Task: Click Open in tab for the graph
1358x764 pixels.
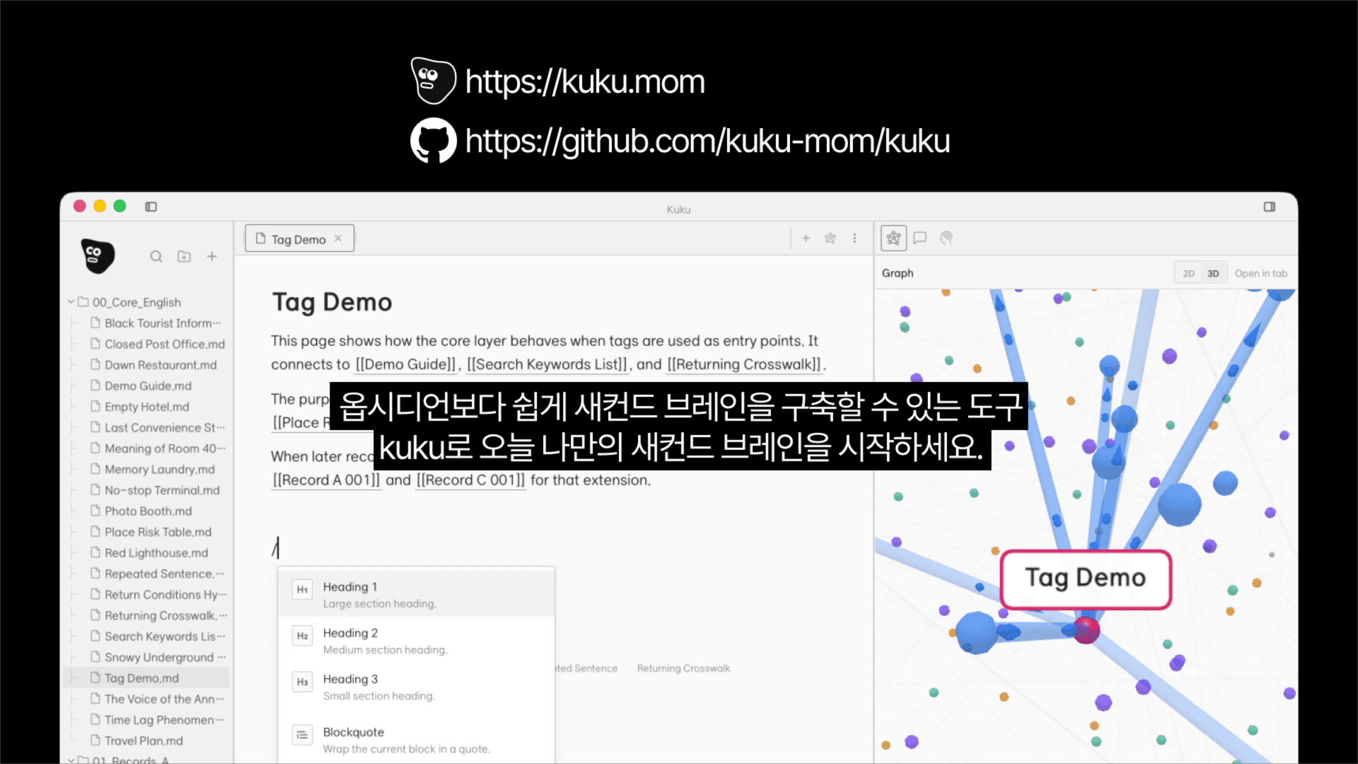Action: 1260,274
